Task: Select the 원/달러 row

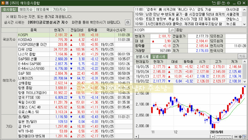Action: 75,117
